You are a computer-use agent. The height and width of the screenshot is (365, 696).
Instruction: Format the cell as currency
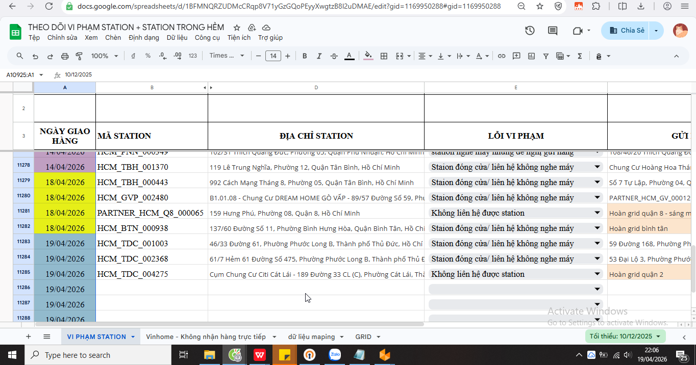click(133, 56)
